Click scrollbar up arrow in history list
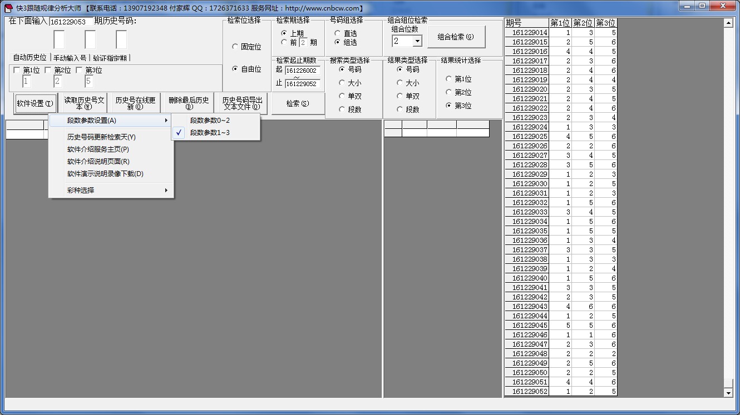Image resolution: width=740 pixels, height=415 pixels. pyautogui.click(x=728, y=23)
